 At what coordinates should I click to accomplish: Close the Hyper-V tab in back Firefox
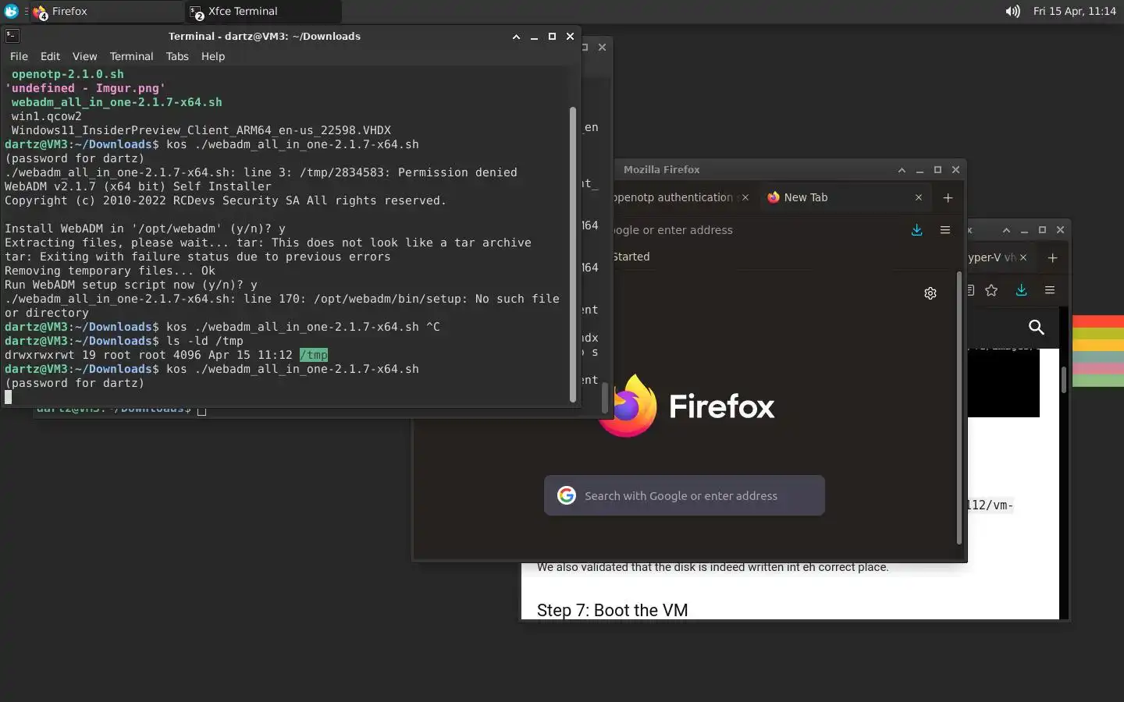coord(1023,257)
